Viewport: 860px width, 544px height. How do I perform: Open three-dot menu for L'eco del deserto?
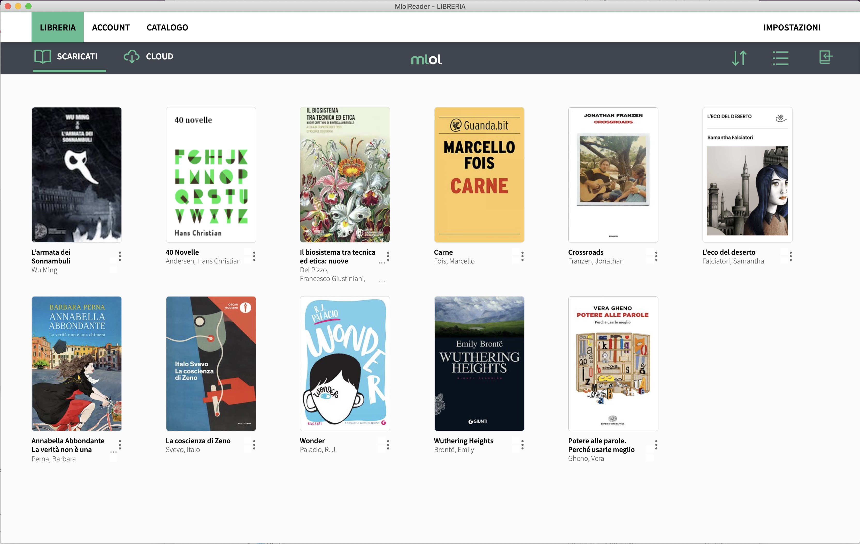click(791, 256)
